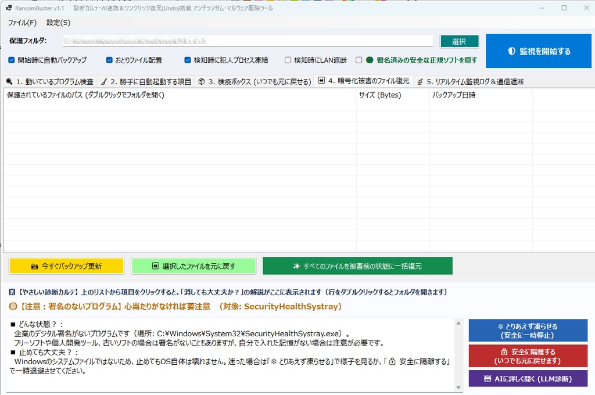Switch to 2. 勝手に自動起動する項目 tab
This screenshot has height=395, width=595.
[x=146, y=81]
